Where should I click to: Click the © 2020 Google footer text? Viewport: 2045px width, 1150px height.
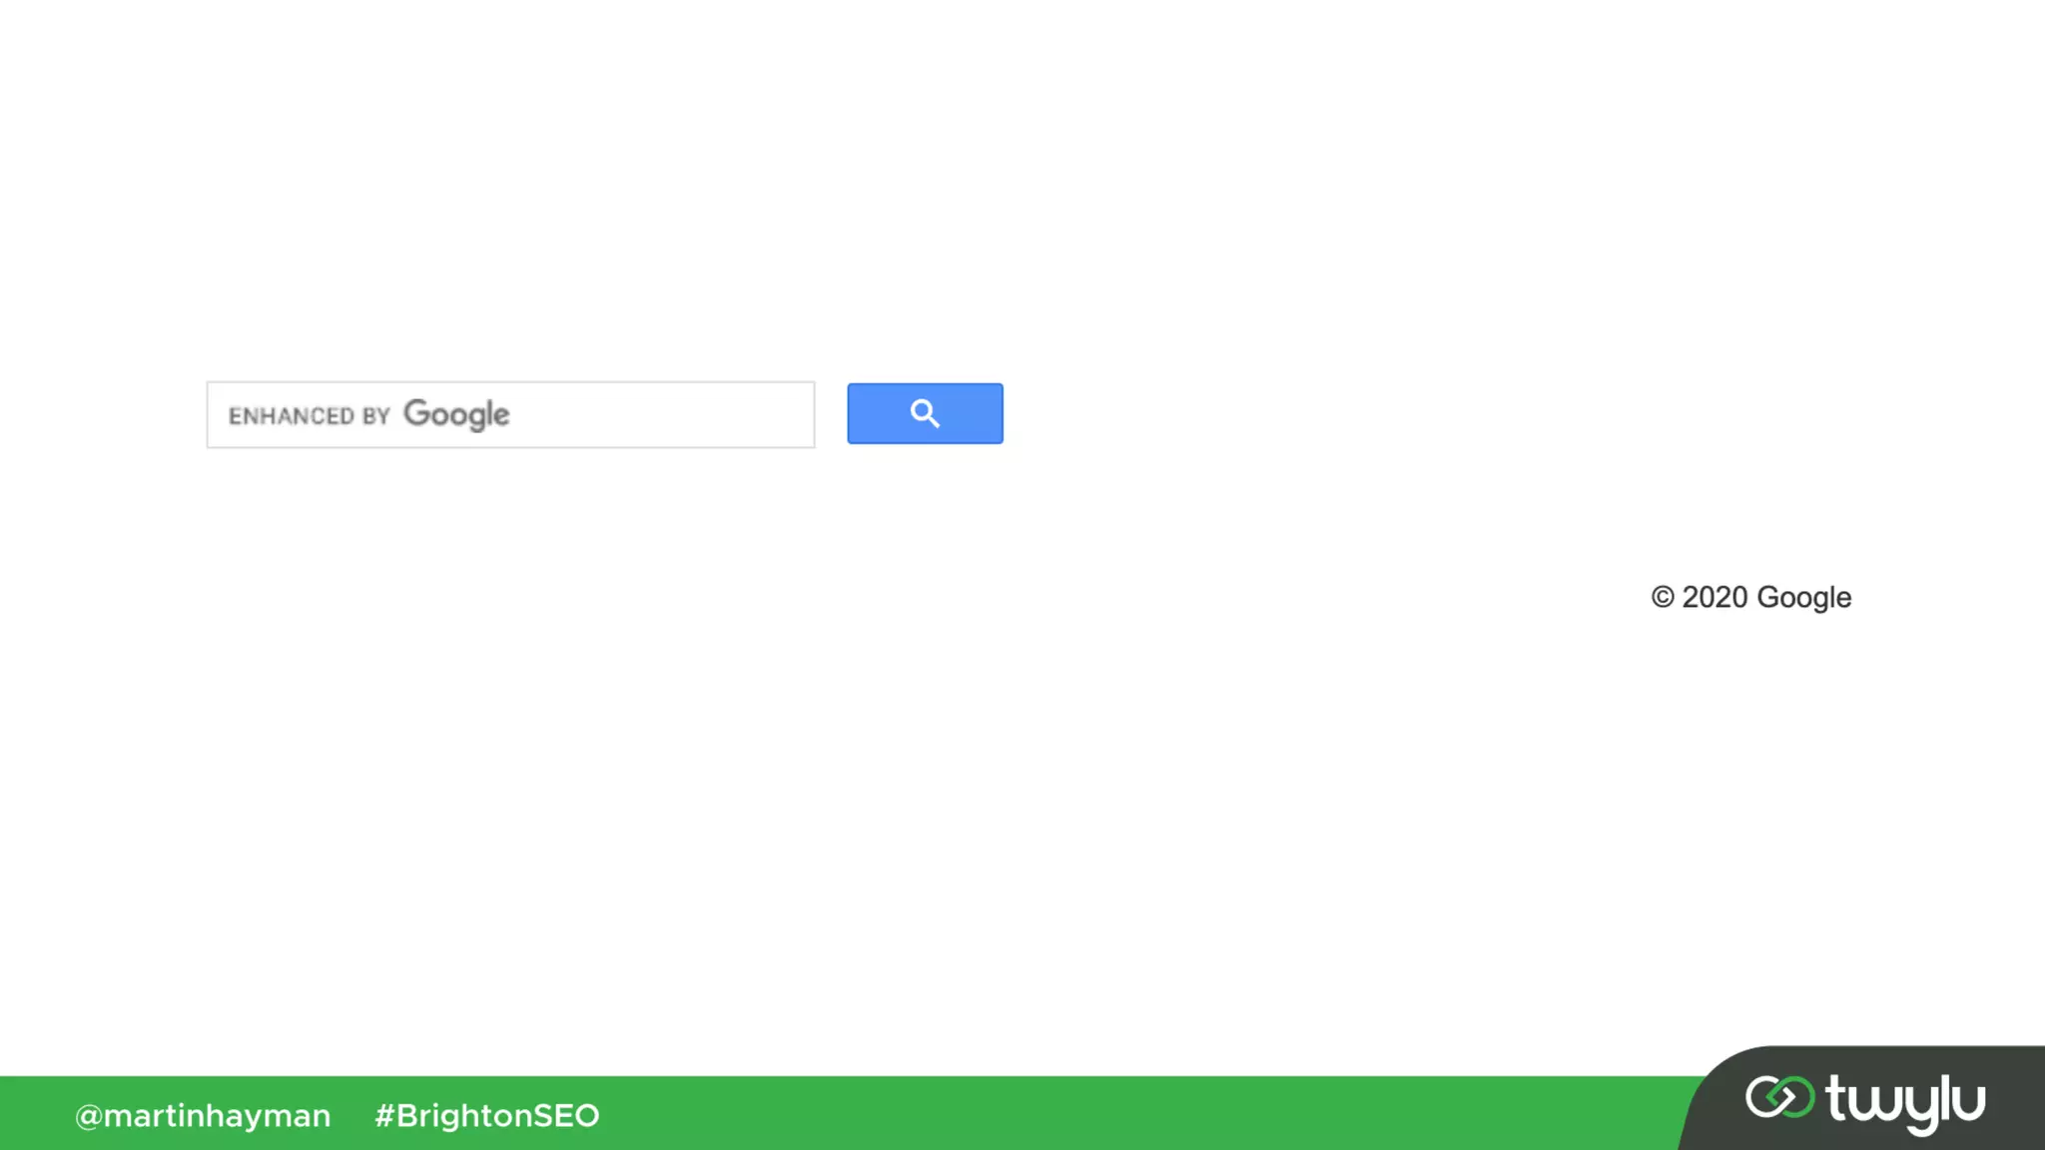tap(1751, 597)
